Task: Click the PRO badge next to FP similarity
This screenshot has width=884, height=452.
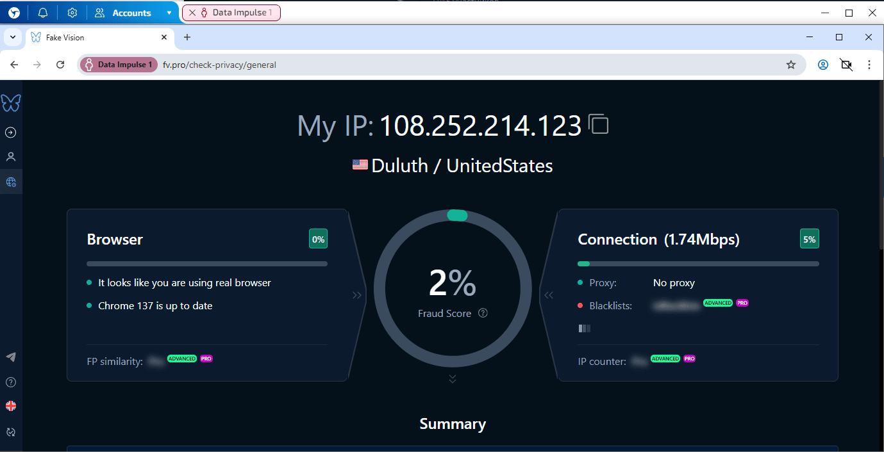Action: [206, 359]
